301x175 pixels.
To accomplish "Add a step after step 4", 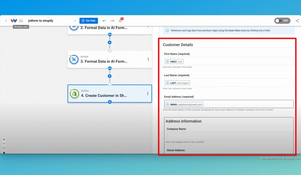I will click(110, 102).
